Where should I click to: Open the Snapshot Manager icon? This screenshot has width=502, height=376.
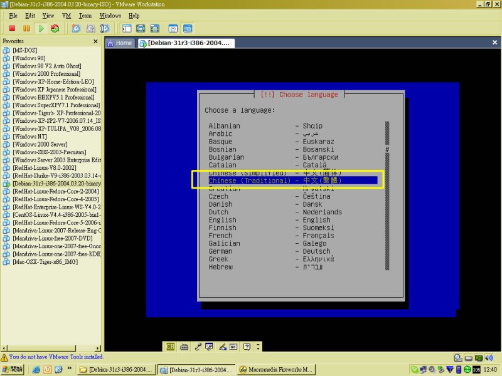[105, 28]
